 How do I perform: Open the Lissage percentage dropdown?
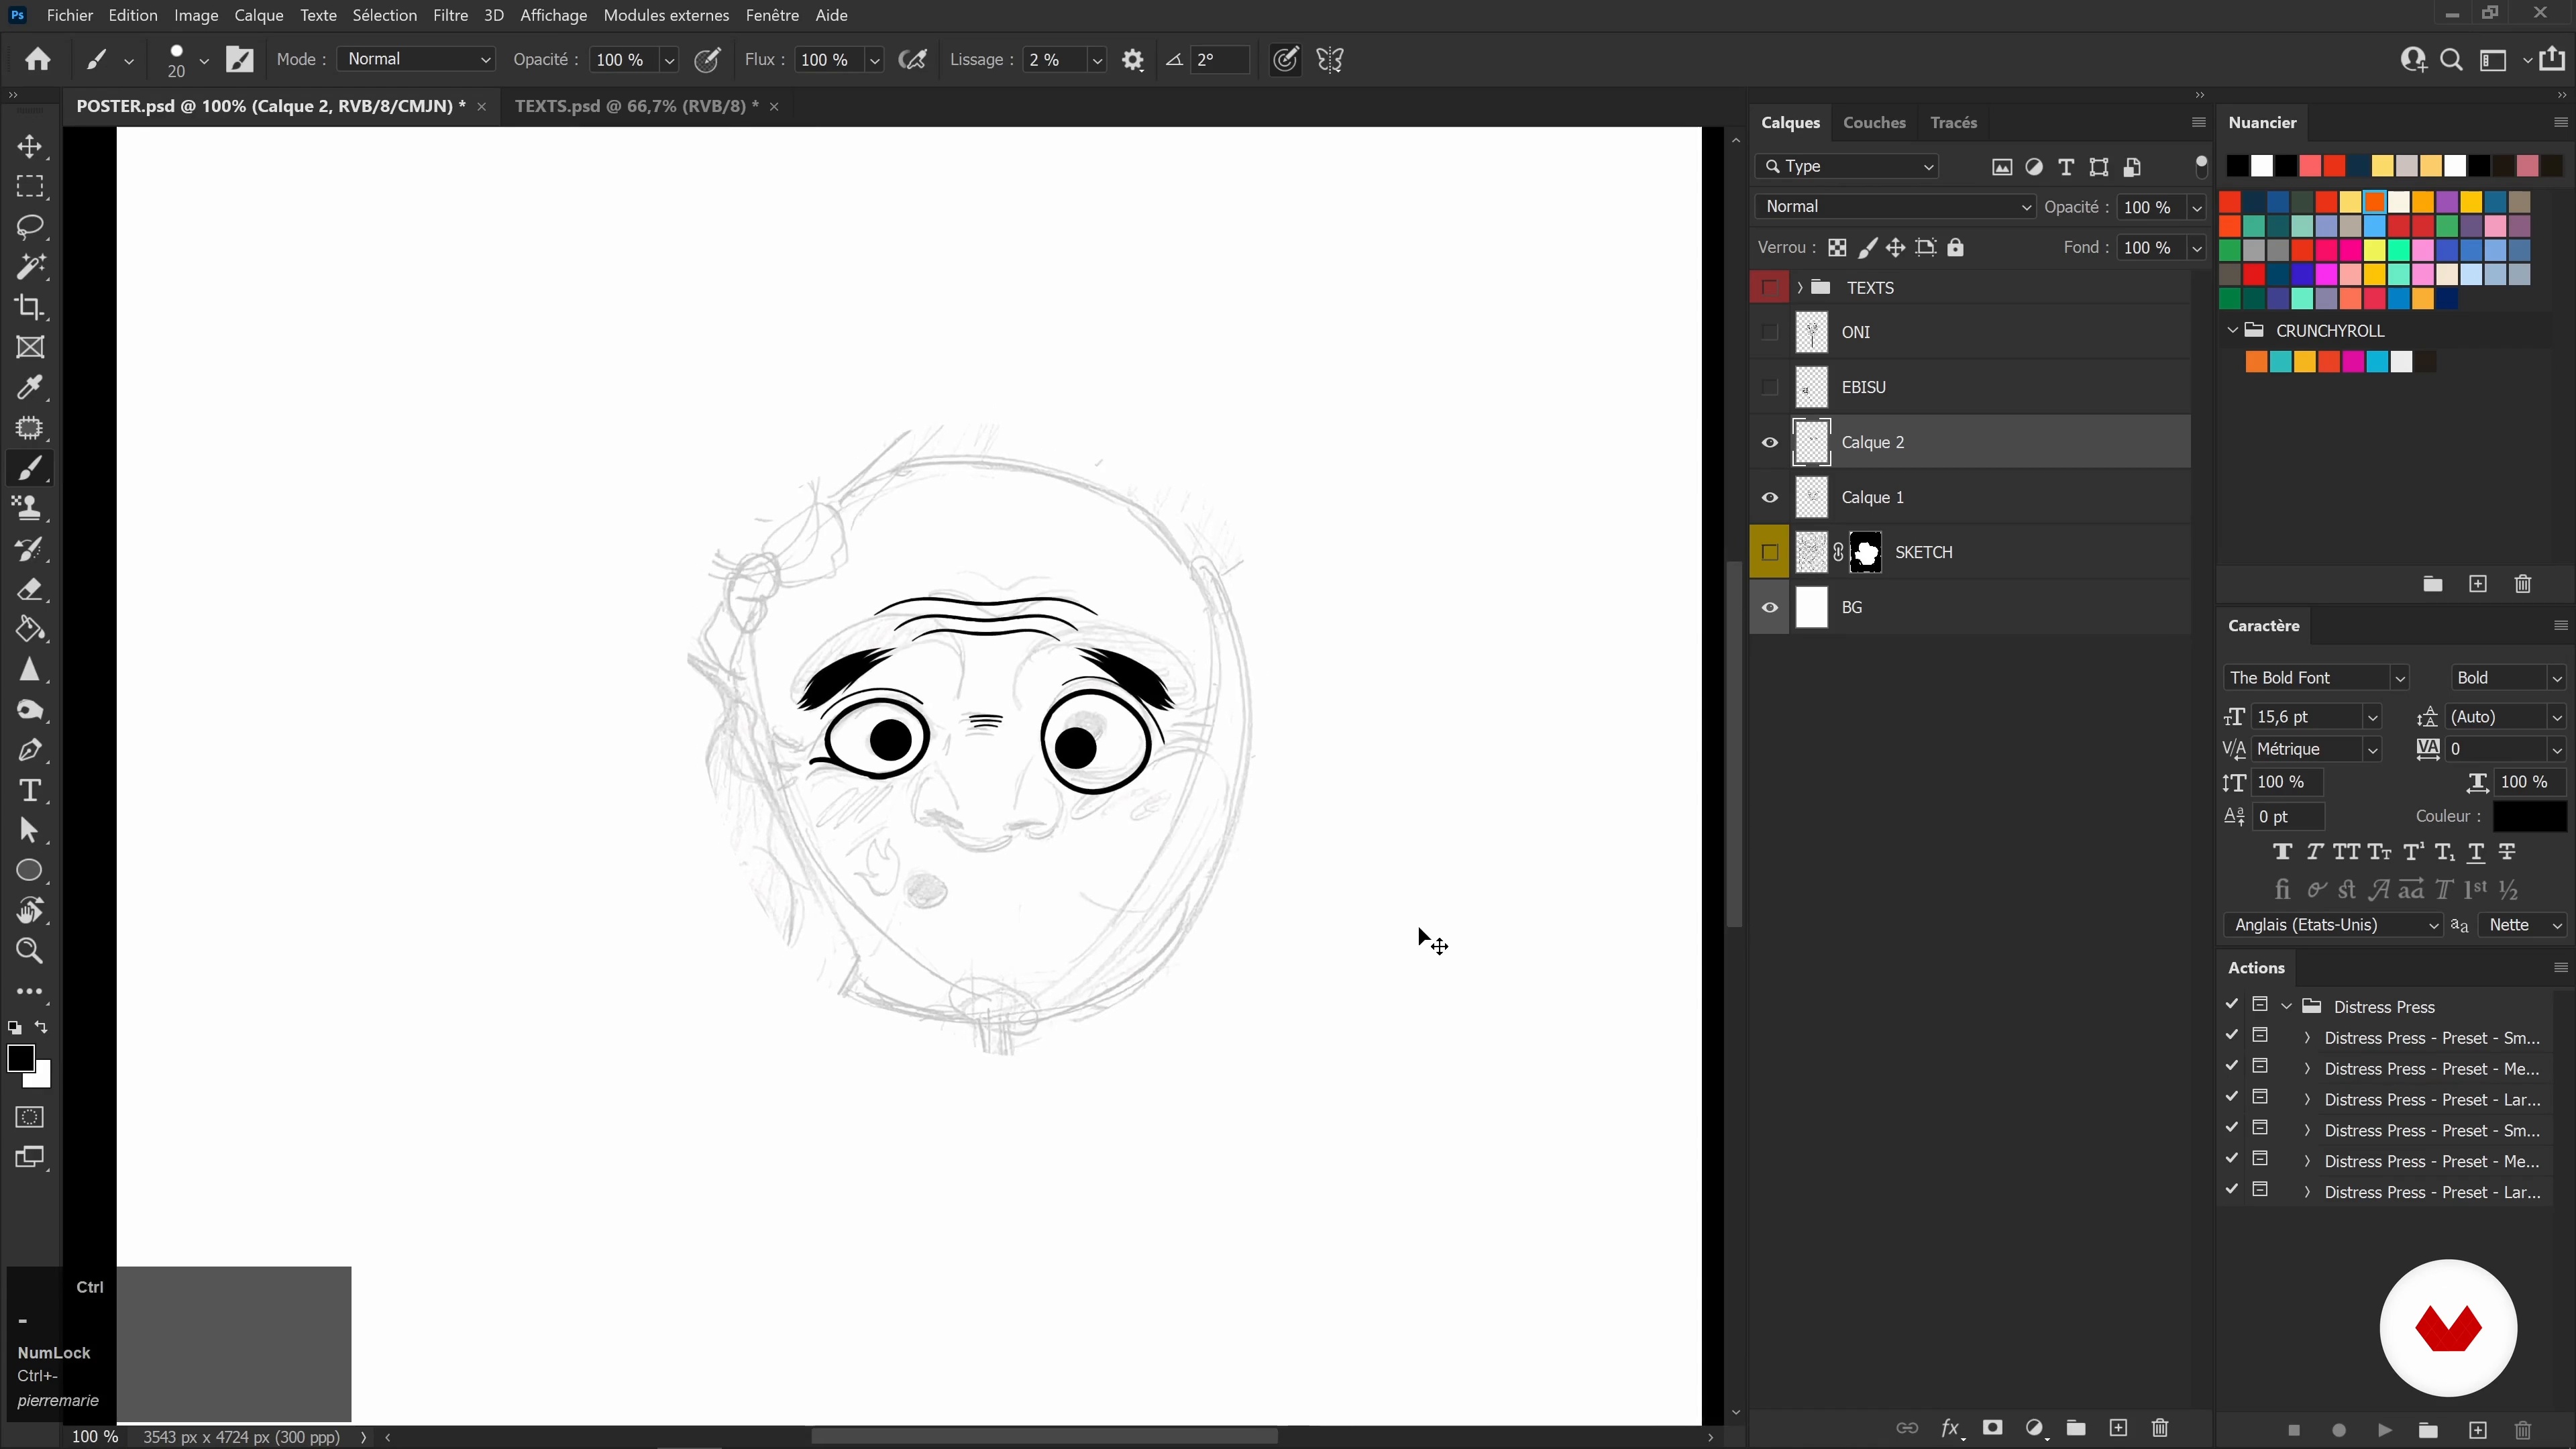pos(1097,60)
